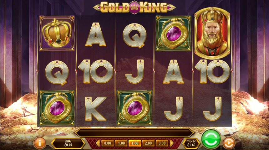Click the balance display showing $0.07
Screen dimensions: 269x150
tap(68, 143)
